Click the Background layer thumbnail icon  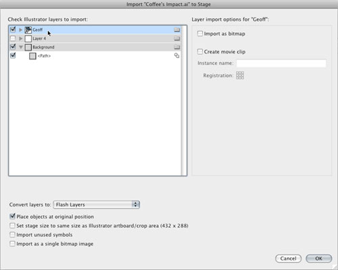point(28,47)
